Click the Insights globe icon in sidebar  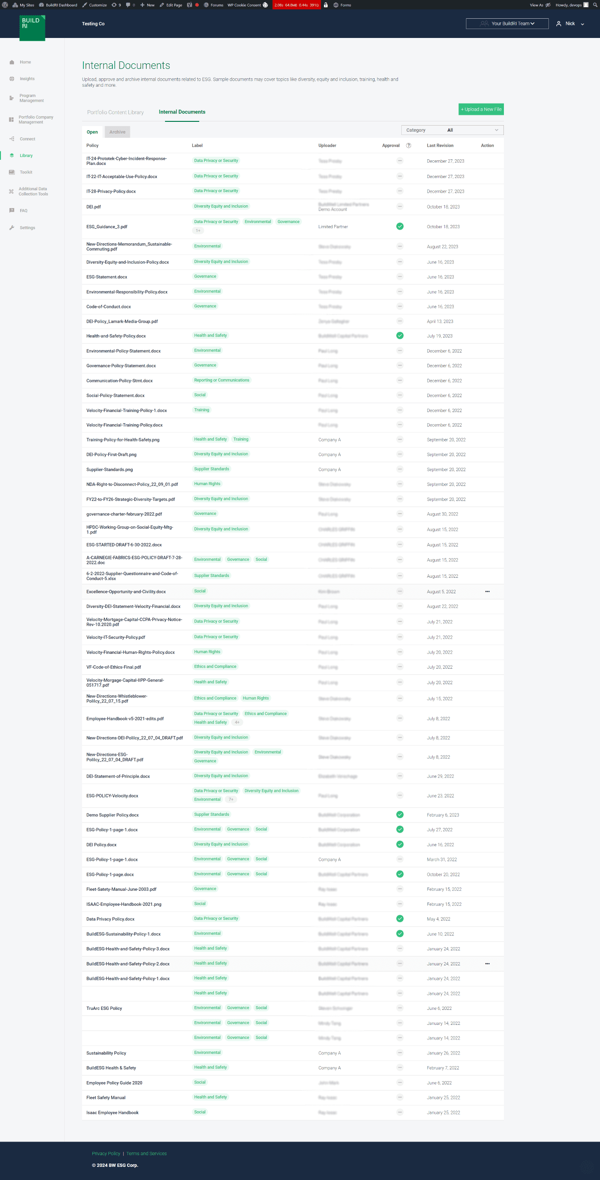click(12, 79)
